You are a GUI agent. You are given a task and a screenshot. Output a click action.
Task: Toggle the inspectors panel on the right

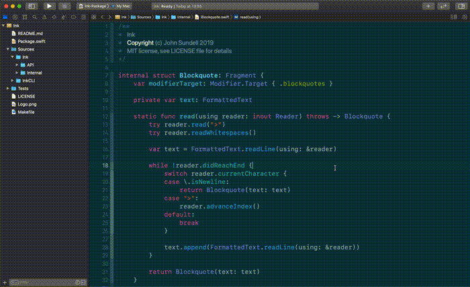tap(461, 6)
